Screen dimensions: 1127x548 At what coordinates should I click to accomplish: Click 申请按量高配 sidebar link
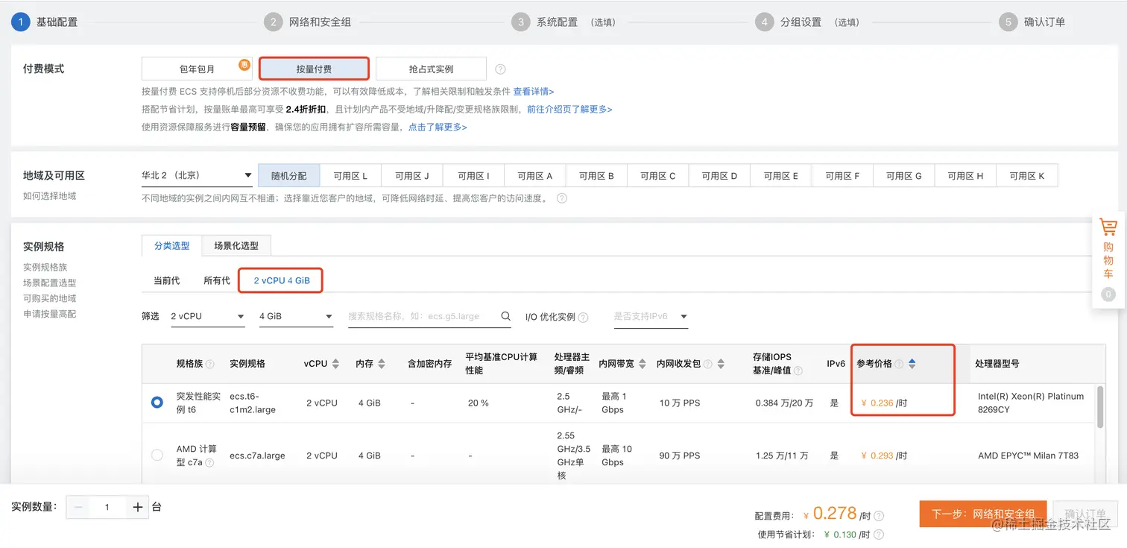[x=50, y=314]
